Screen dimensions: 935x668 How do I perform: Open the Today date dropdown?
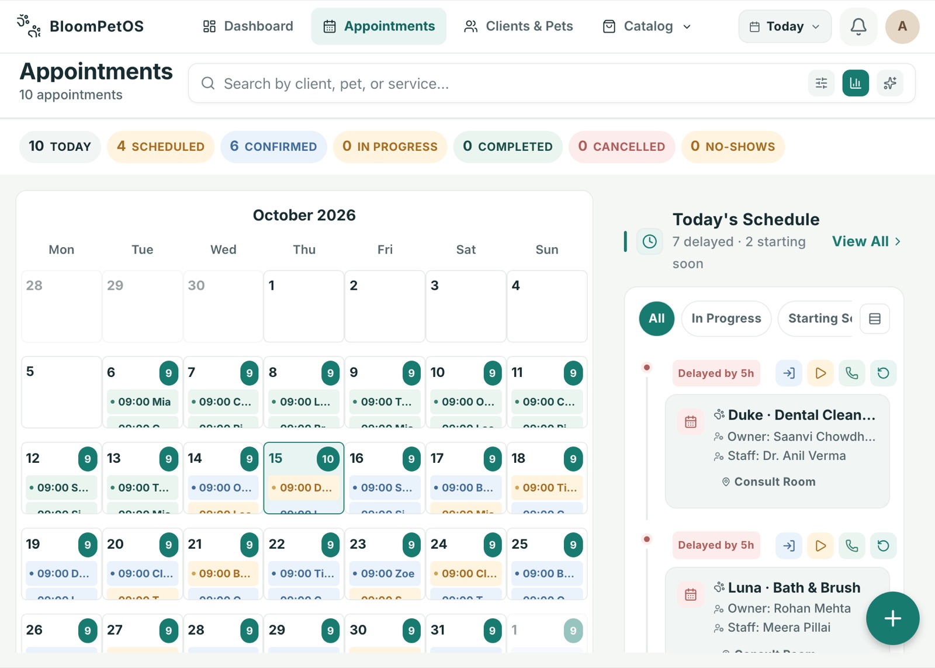[784, 26]
